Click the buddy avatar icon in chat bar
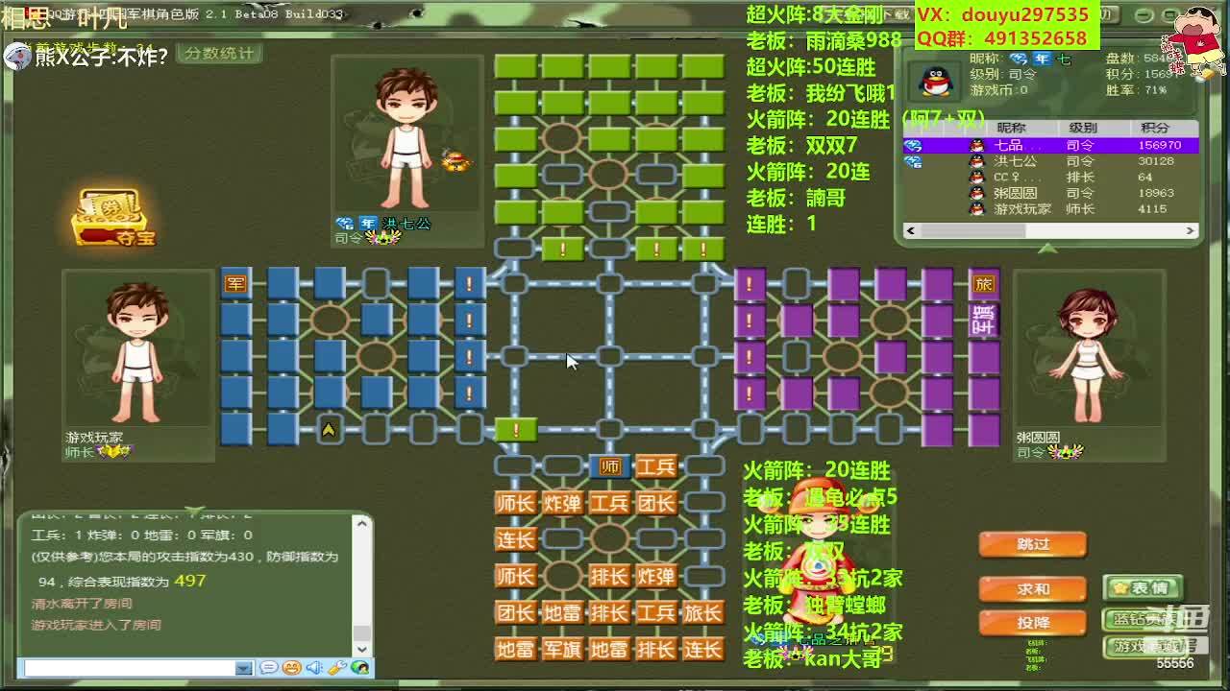 click(x=359, y=668)
